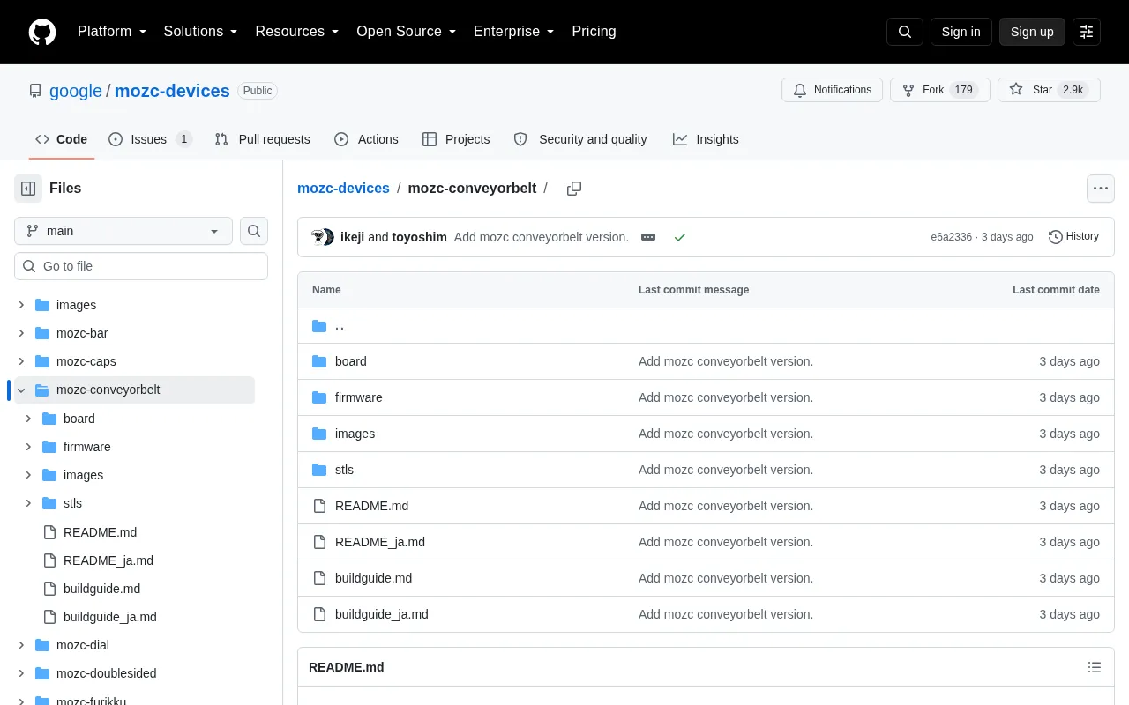This screenshot has width=1129, height=705.
Task: Click commit hash e6a2336
Action: (x=951, y=237)
